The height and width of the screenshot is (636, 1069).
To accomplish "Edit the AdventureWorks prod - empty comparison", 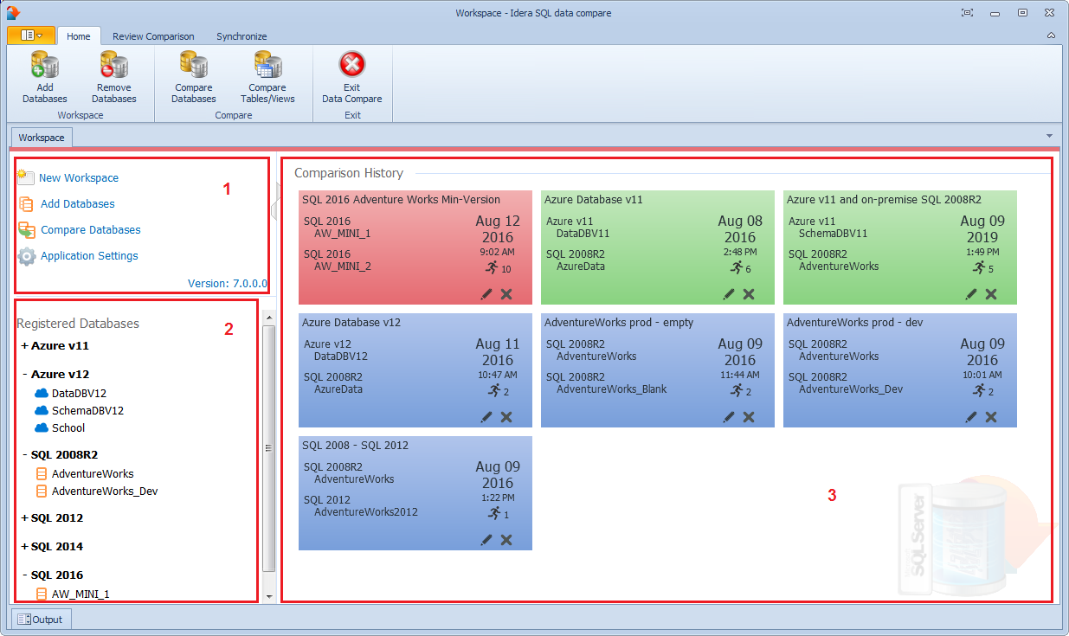I will [729, 417].
